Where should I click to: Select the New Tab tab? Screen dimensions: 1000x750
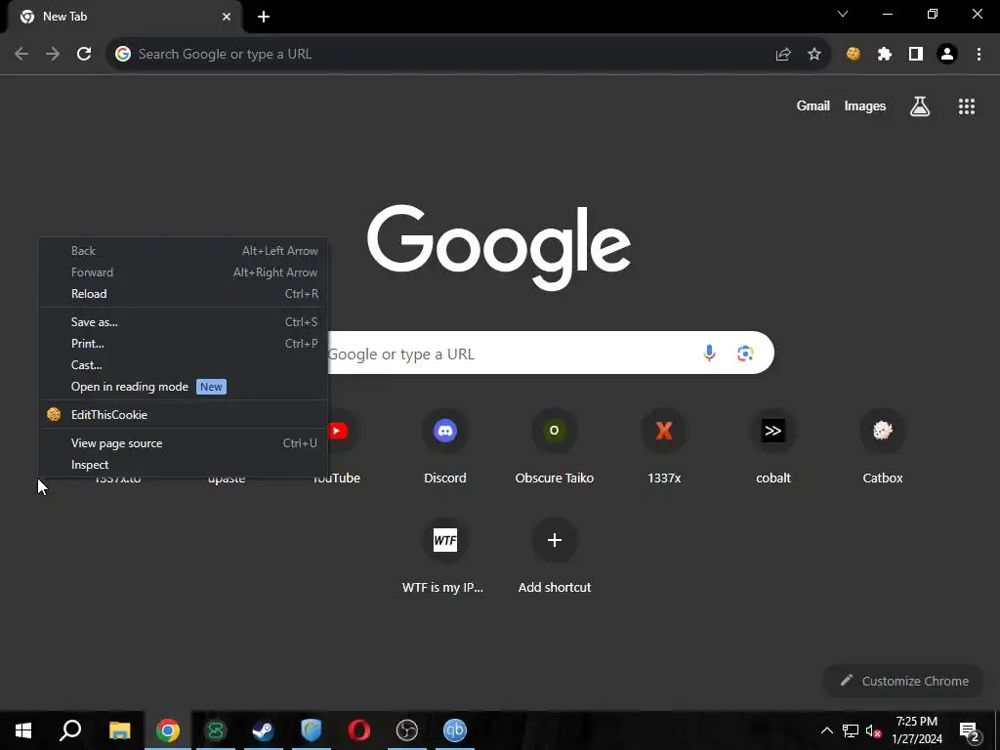125,17
